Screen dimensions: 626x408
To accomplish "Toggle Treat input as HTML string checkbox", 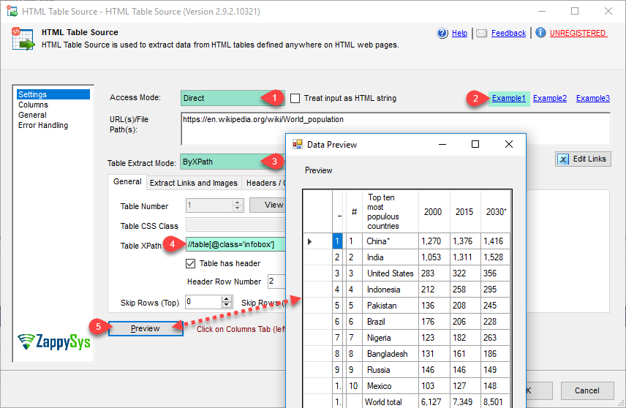I will pyautogui.click(x=295, y=98).
